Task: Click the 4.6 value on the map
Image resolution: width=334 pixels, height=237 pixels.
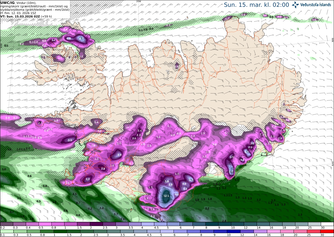Action: (177, 194)
